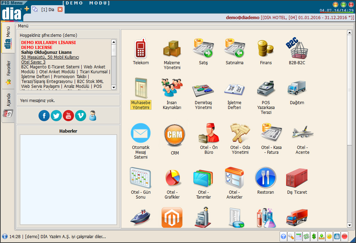Add a new tab with the plus icon
356x243 pixels.
[27, 9]
